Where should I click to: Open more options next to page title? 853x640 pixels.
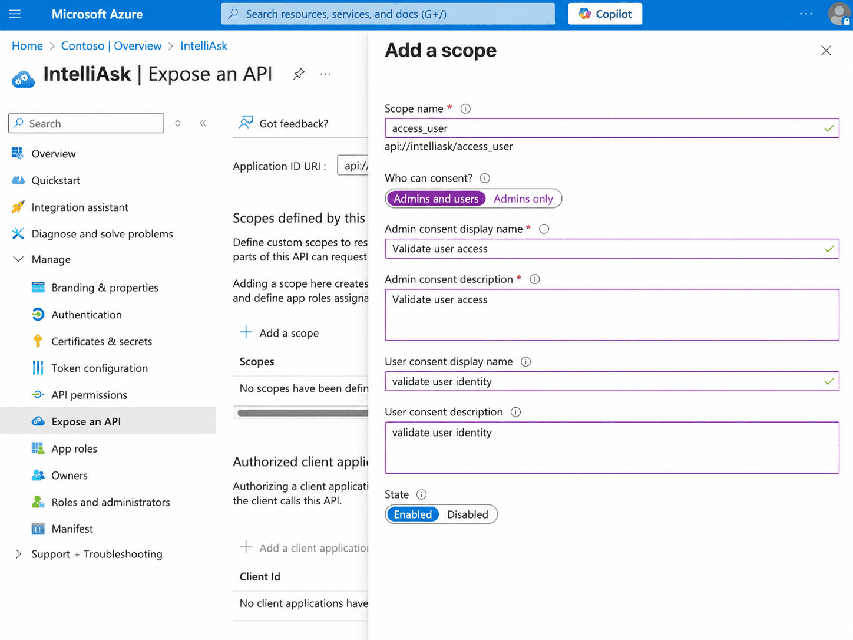(x=325, y=74)
